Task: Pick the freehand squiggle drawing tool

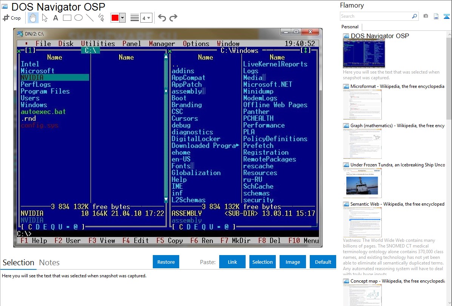Action: point(101,18)
